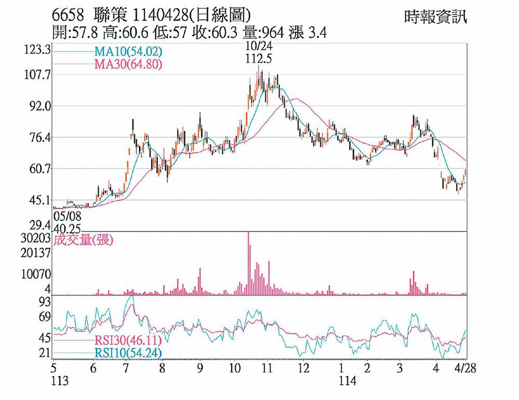Click the MA30(64.80) legend label
The width and height of the screenshot is (519, 400).
coord(128,64)
